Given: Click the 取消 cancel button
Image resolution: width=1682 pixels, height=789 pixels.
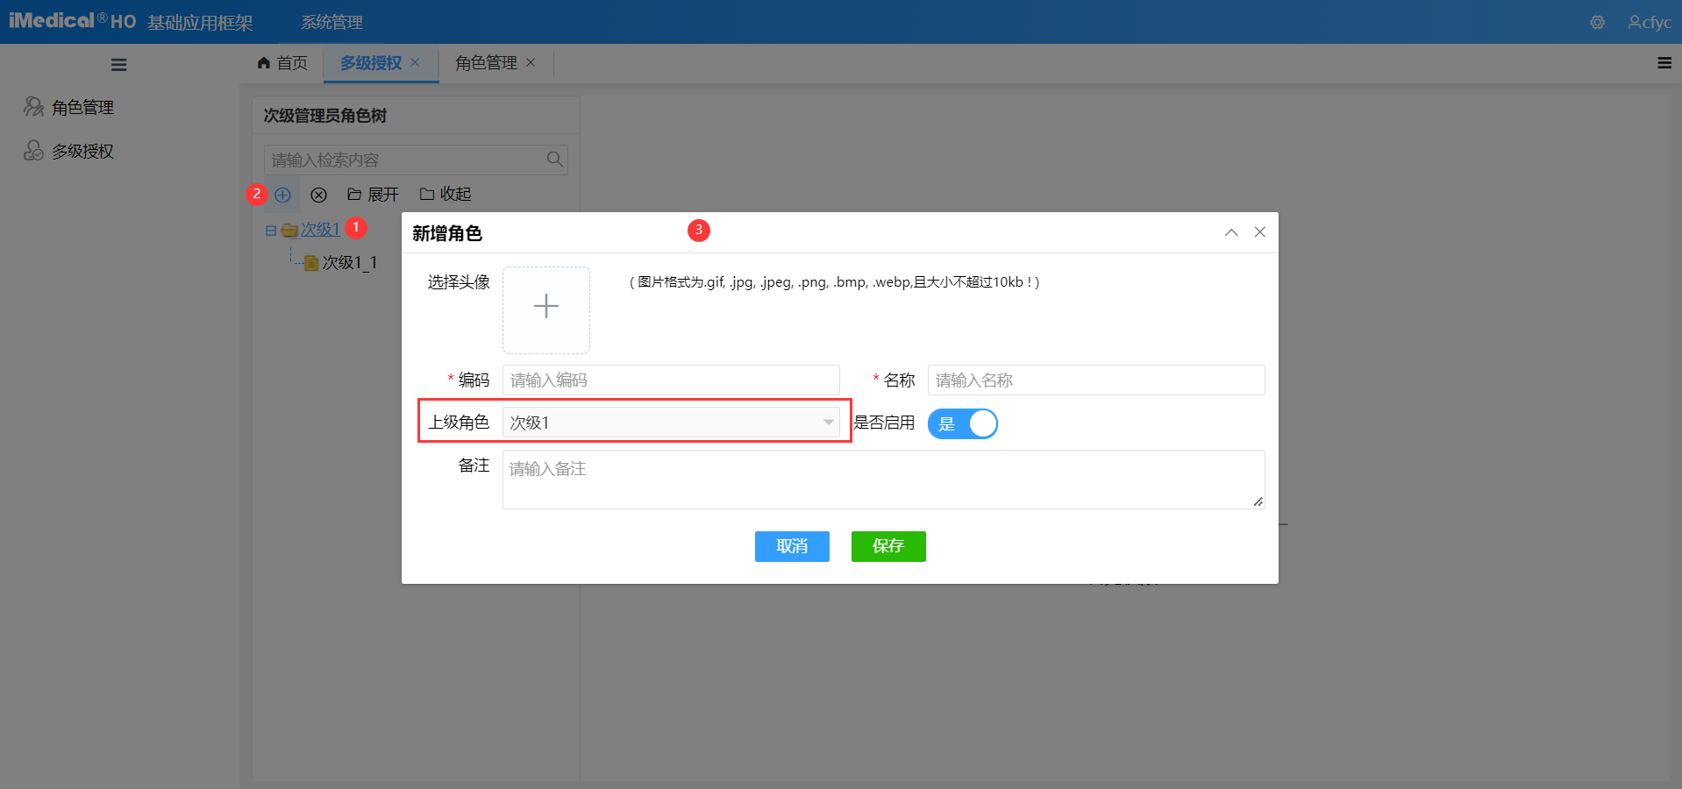Looking at the screenshot, I should click(x=791, y=546).
